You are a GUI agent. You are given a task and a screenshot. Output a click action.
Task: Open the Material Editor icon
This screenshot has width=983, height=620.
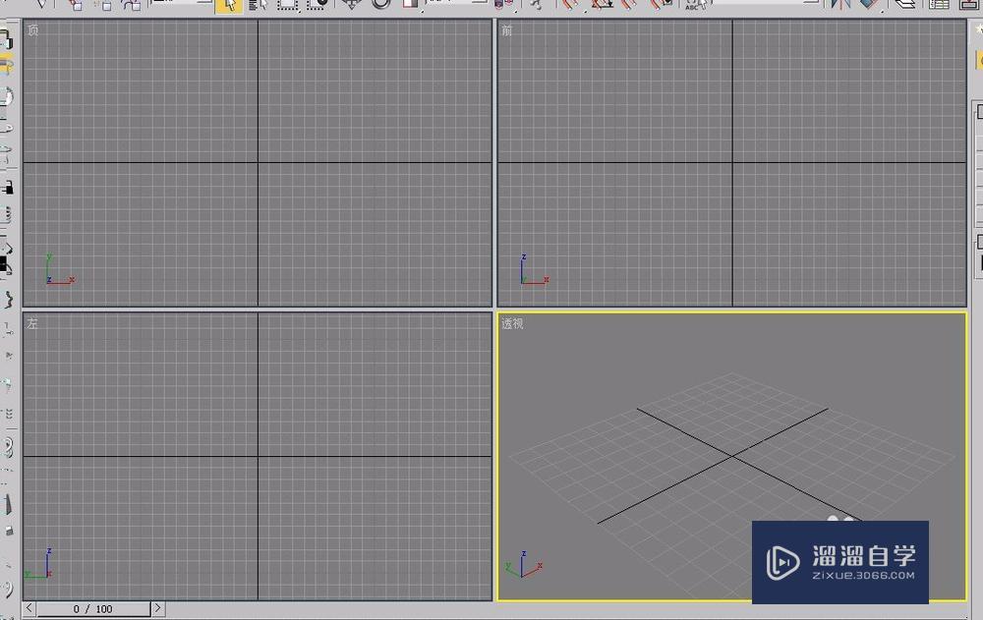coord(968,5)
